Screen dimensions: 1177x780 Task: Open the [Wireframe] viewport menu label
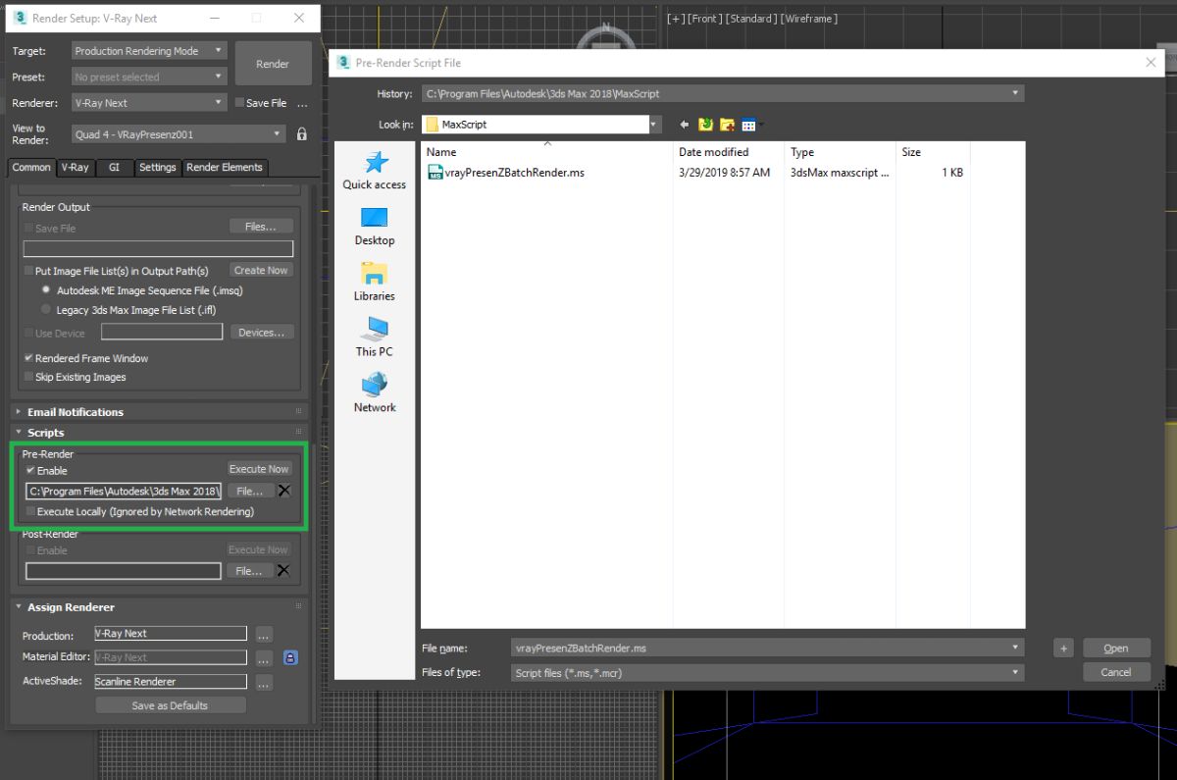[x=809, y=19]
